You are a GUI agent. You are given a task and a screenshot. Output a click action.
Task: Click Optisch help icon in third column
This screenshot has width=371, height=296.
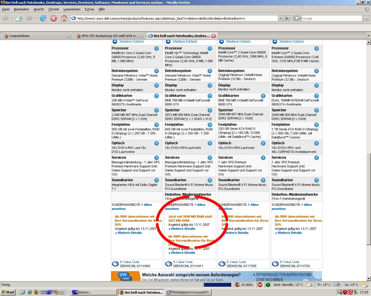point(263,143)
